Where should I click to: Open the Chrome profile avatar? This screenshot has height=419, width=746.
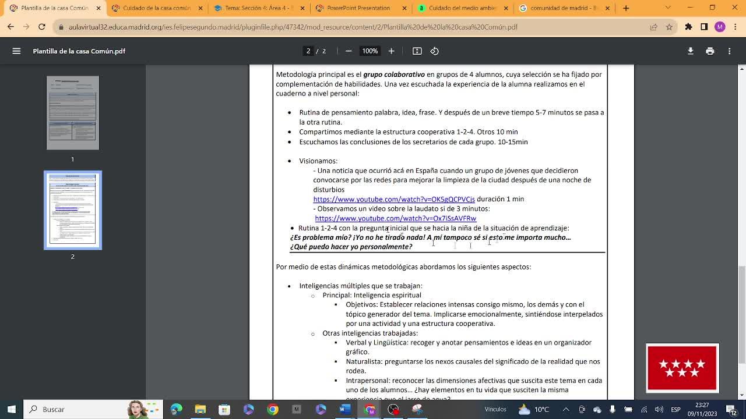click(720, 27)
